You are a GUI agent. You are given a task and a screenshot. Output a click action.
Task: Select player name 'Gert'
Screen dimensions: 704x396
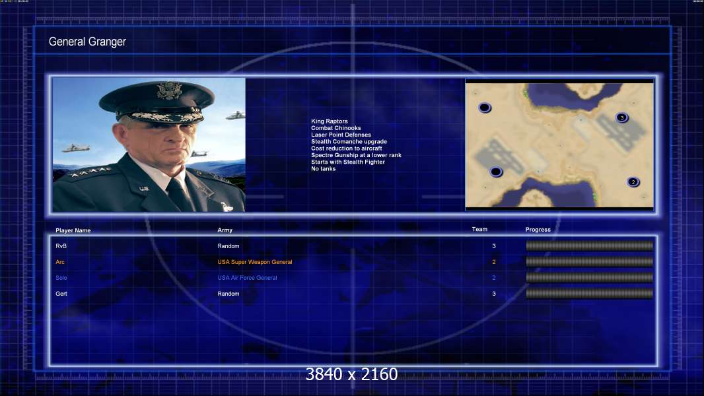[61, 294]
